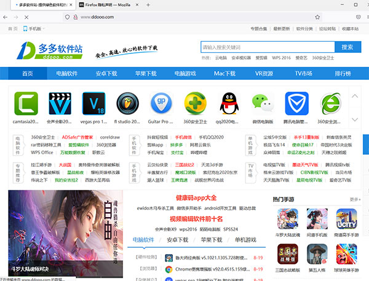Open the 电脑软件 navigation item
This screenshot has width=369, height=281.
coord(67,74)
